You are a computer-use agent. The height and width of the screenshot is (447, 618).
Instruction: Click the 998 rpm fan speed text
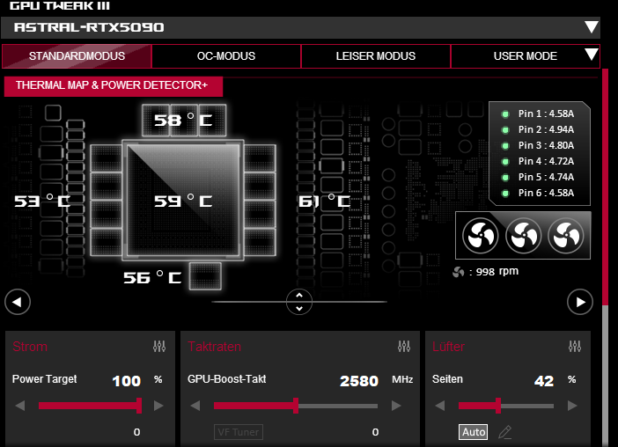pos(497,271)
